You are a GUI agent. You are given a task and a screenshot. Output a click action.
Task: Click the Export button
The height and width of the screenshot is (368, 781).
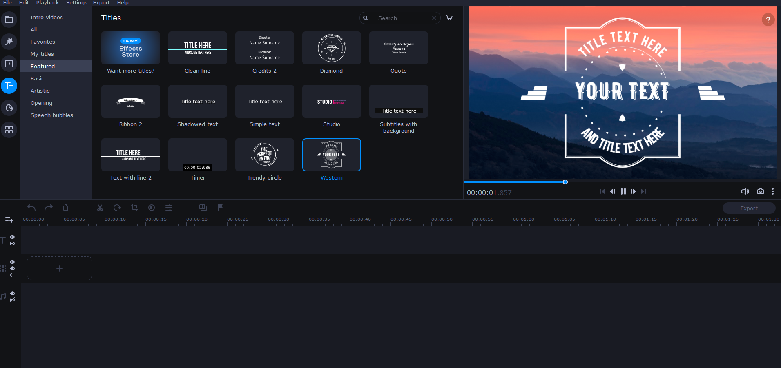click(748, 208)
